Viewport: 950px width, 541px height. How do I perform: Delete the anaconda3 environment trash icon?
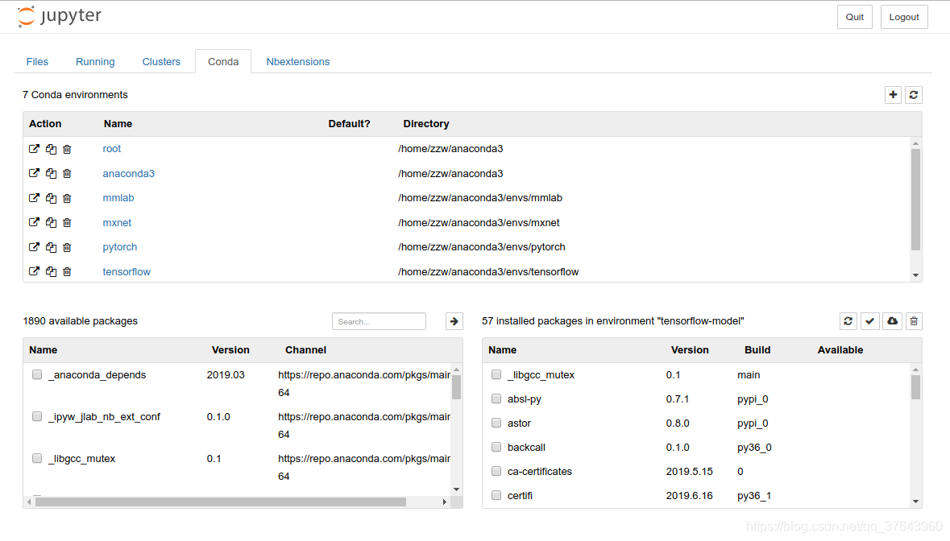[x=67, y=173]
